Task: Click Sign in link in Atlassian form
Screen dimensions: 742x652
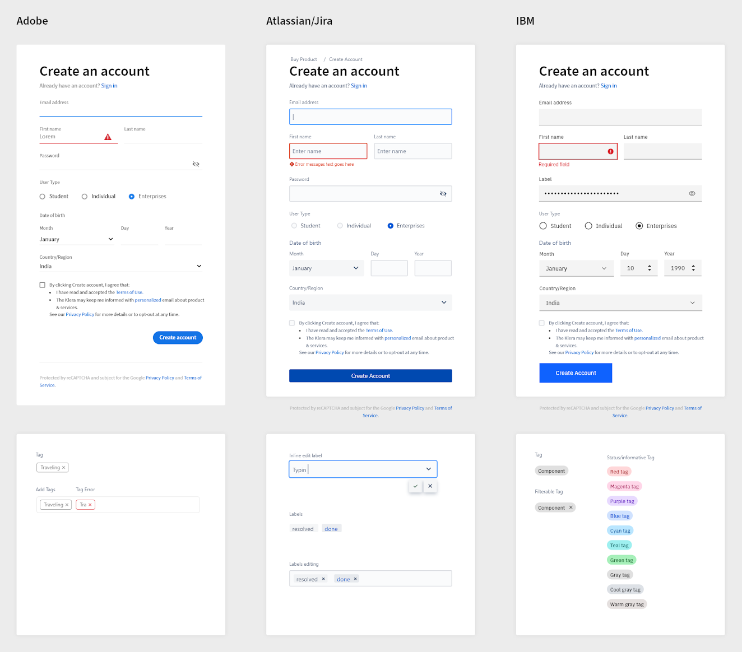Action: 359,86
